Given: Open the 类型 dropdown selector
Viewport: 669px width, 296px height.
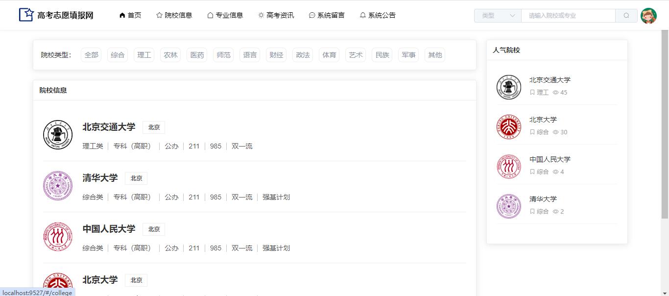Looking at the screenshot, I should click(x=498, y=16).
